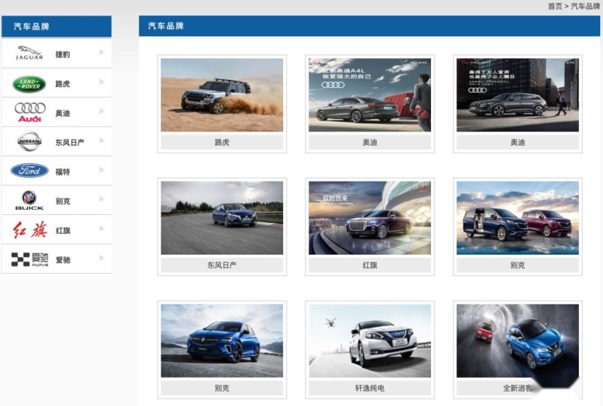Select 路虎 text in sidebar
This screenshot has width=603, height=406.
62,83
